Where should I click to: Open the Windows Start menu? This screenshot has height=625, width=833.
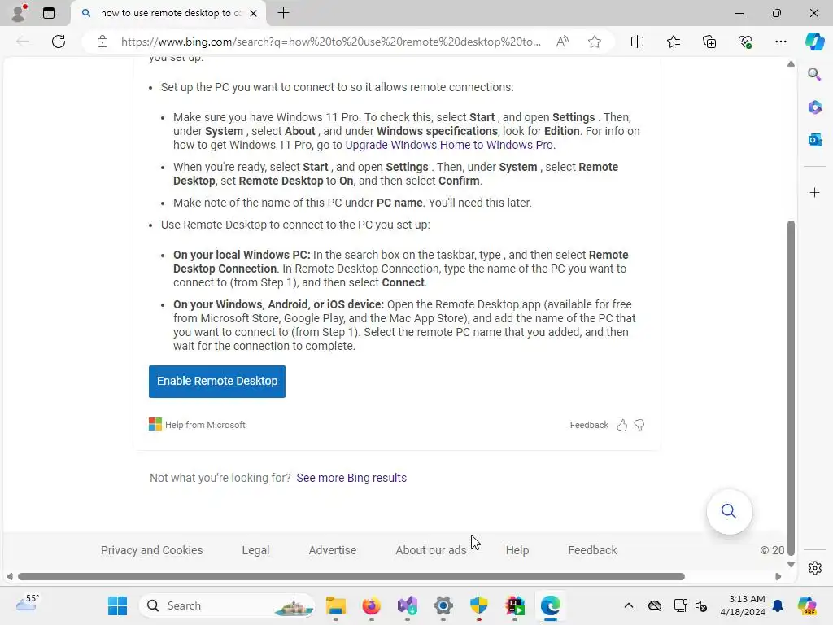point(117,605)
